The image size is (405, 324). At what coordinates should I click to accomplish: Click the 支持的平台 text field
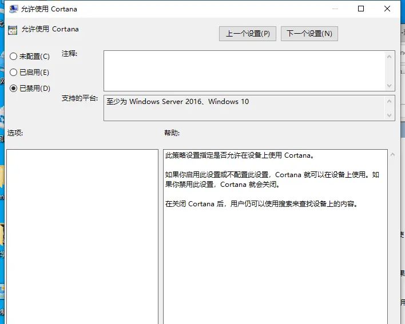coord(244,108)
